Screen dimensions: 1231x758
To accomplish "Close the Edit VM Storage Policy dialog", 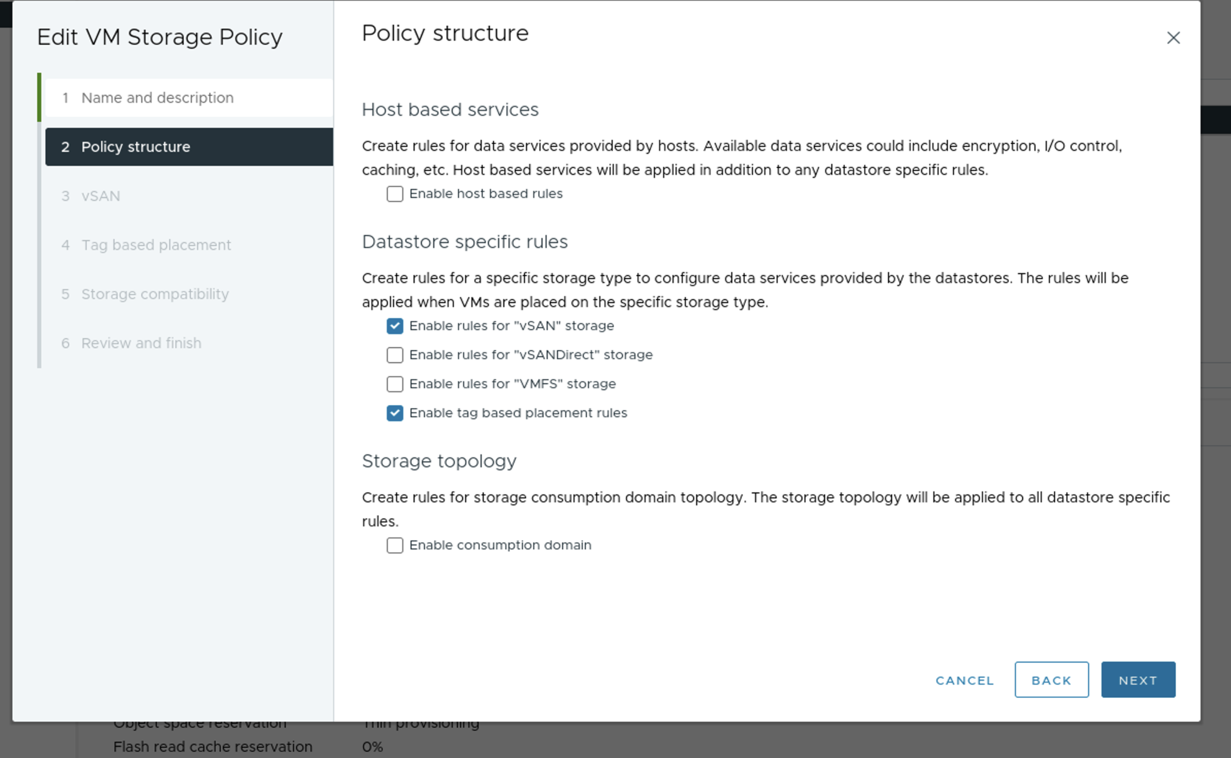I will [1173, 38].
